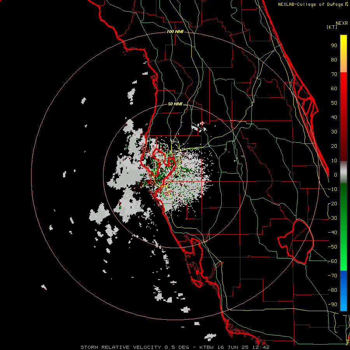Click the -70 scale value
The height and width of the screenshot is (350, 350).
click(332, 276)
